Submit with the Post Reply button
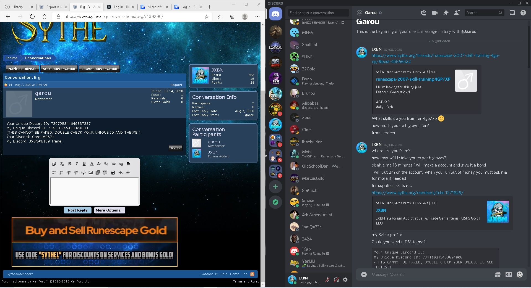This screenshot has height=288, width=531. click(x=78, y=210)
